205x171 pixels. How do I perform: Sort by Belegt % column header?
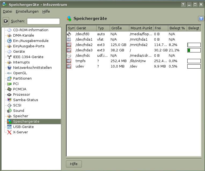coord(177,28)
